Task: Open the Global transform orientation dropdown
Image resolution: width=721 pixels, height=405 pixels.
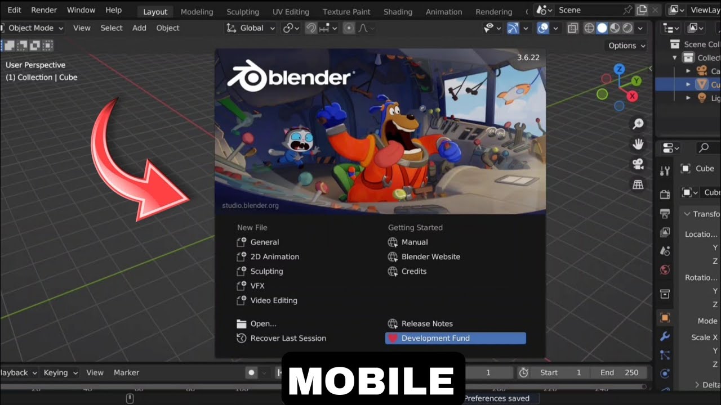Action: 251,28
